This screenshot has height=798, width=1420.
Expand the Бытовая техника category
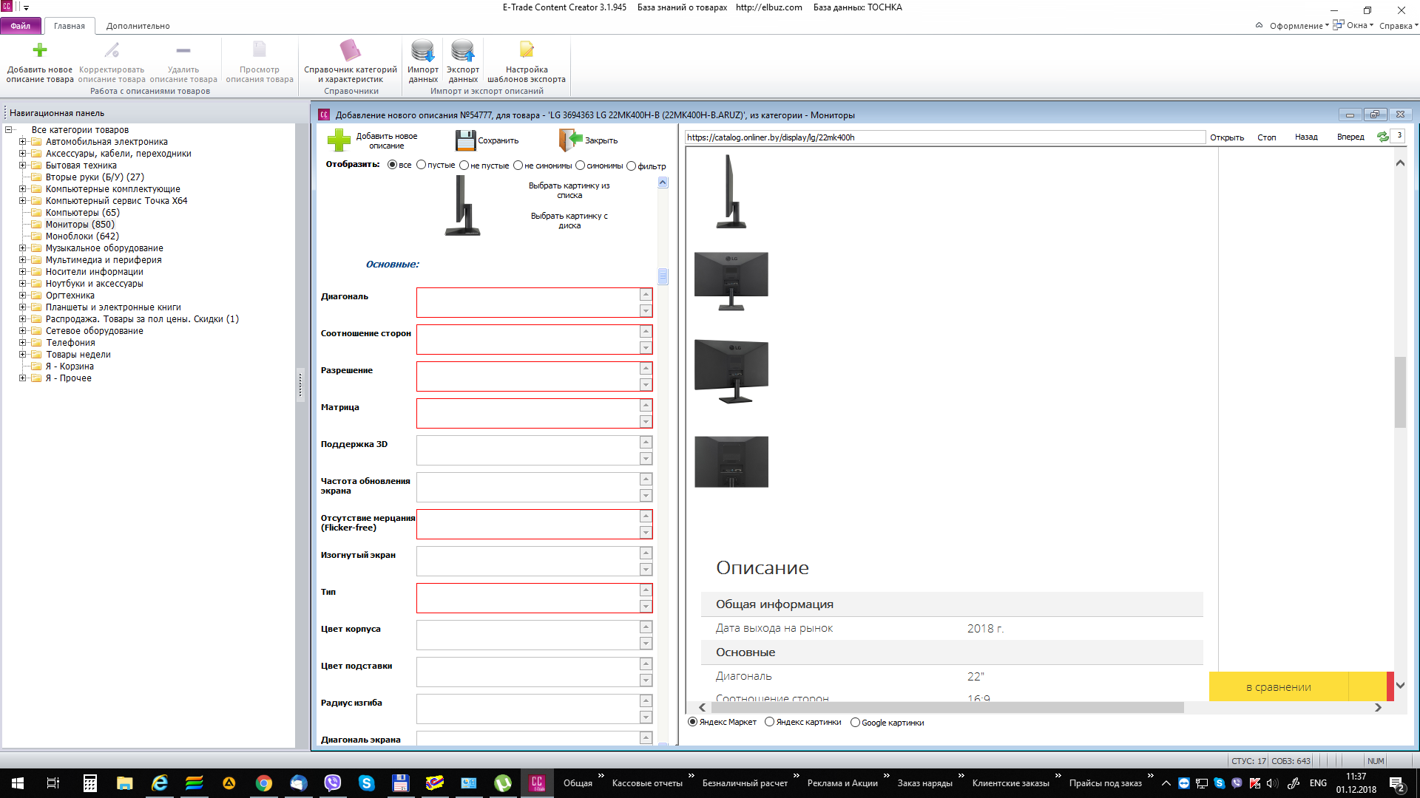(22, 166)
